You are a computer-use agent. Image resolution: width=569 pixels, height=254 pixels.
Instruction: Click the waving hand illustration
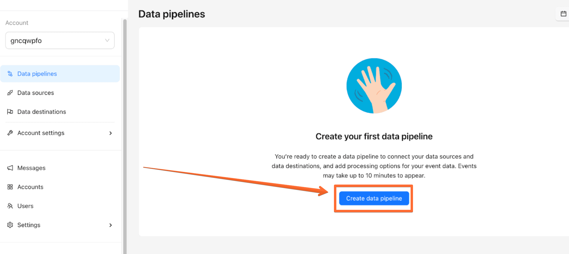(374, 86)
